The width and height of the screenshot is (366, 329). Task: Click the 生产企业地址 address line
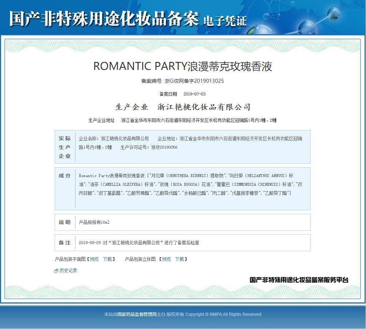tap(182, 120)
